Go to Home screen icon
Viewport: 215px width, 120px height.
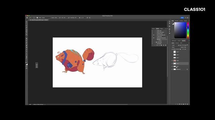(x=27, y=18)
